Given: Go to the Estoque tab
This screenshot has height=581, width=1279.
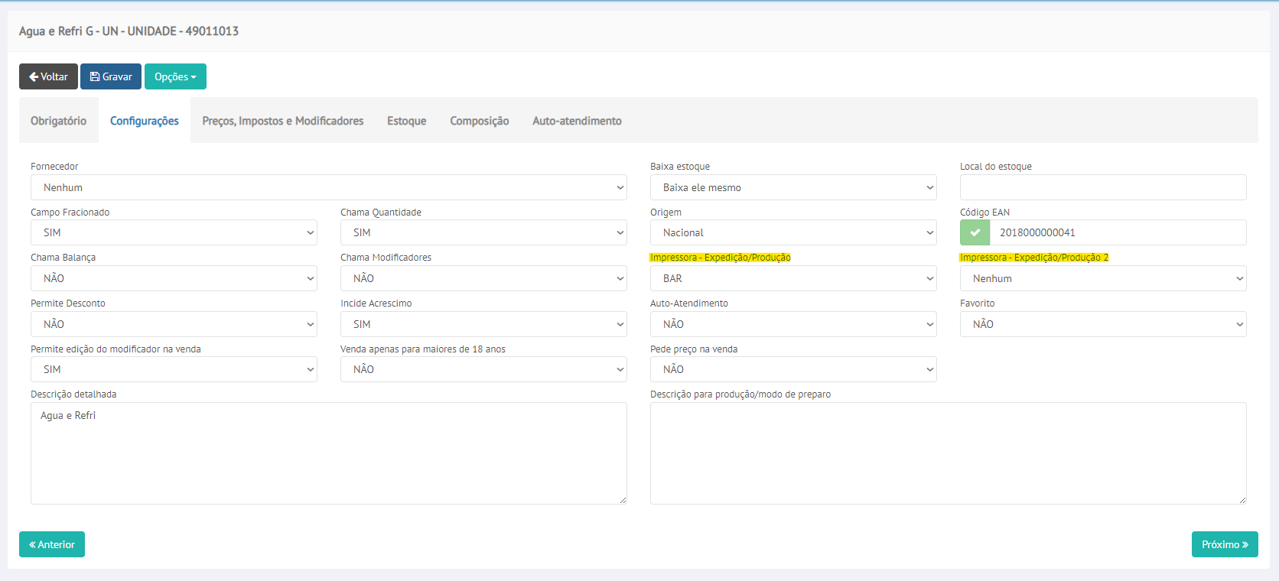Looking at the screenshot, I should (406, 121).
